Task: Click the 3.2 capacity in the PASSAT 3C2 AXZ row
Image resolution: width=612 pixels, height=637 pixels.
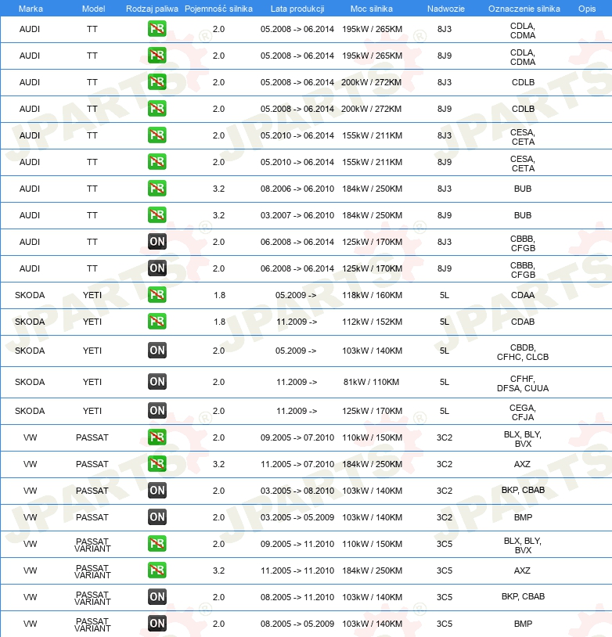Action: point(218,464)
